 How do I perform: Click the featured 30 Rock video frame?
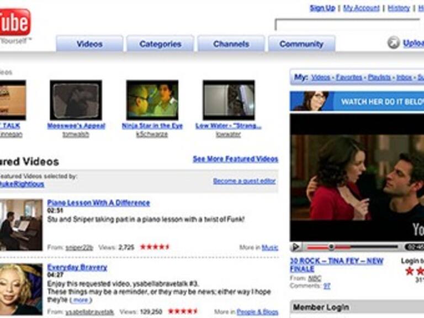point(357,178)
